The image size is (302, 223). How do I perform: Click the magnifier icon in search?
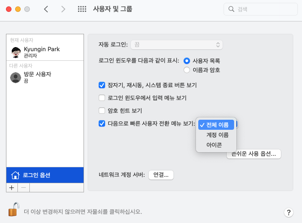(231, 9)
